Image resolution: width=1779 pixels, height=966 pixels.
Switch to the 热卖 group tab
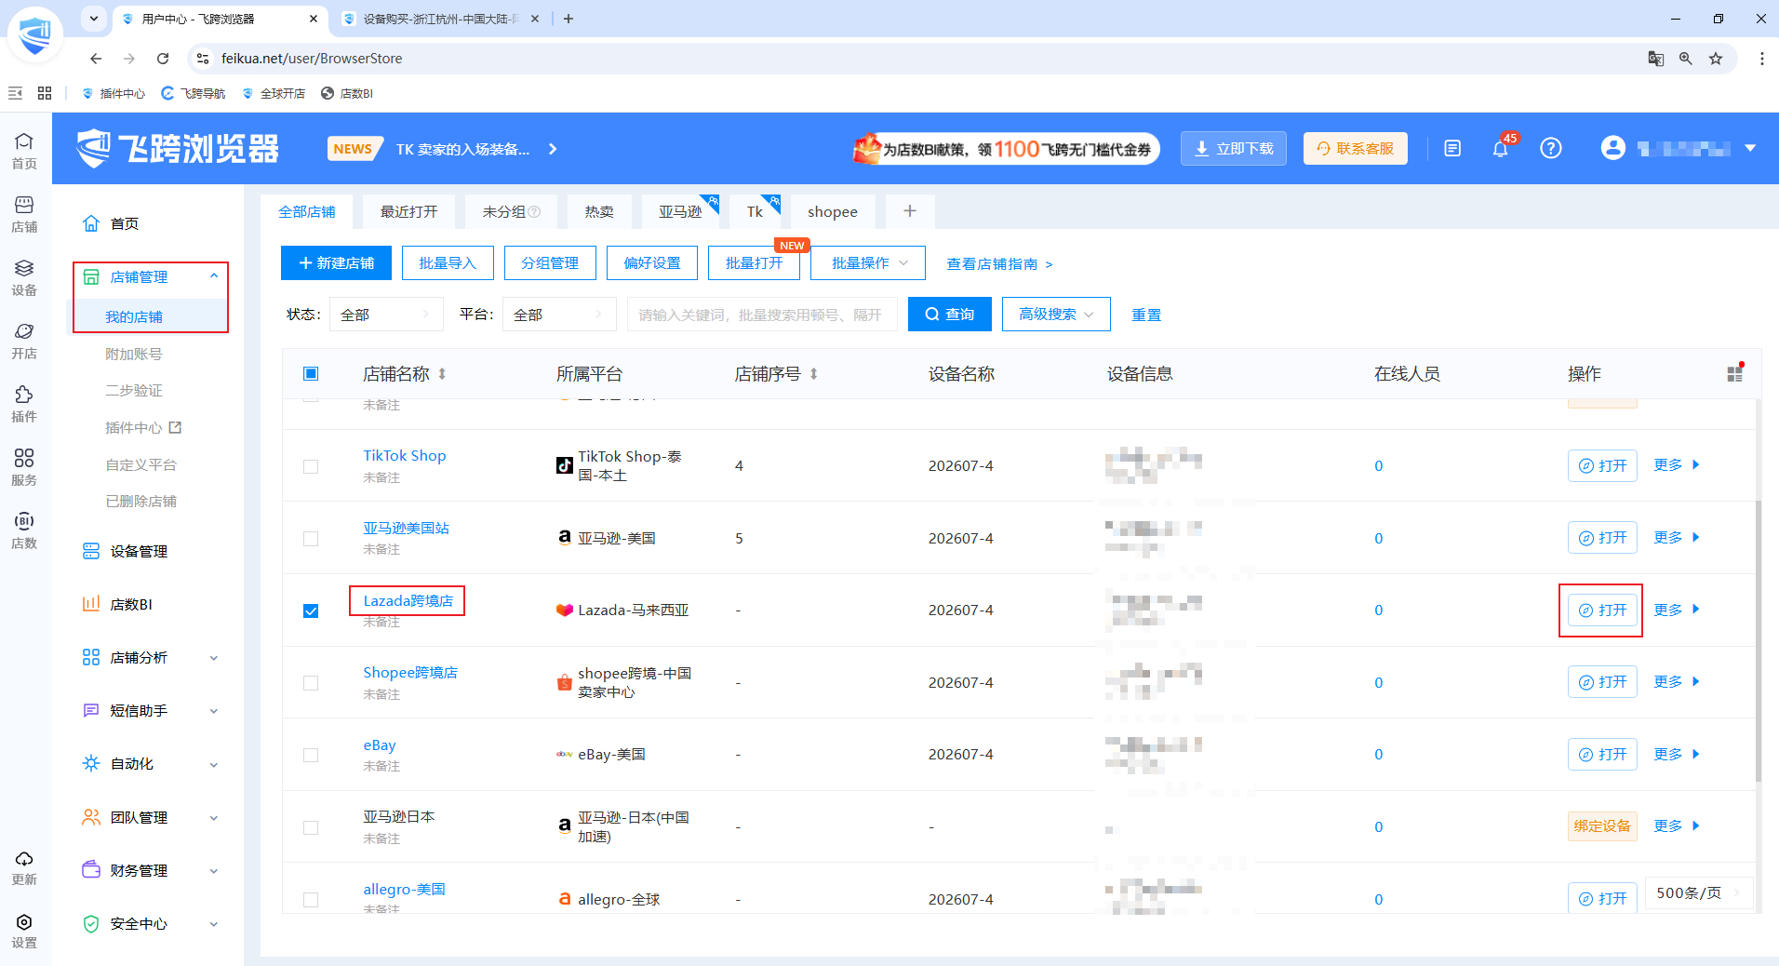pos(599,211)
